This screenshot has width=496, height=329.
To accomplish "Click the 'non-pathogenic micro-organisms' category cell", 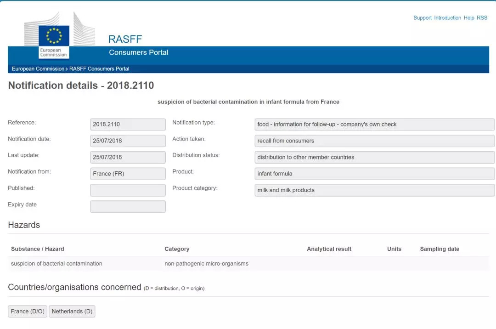I will pyautogui.click(x=206, y=263).
